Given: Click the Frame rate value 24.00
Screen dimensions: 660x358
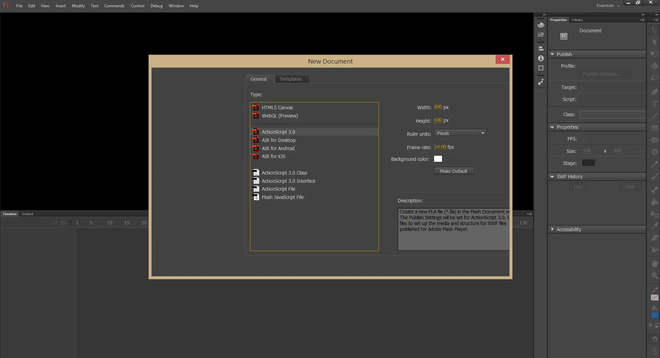Looking at the screenshot, I should [440, 147].
